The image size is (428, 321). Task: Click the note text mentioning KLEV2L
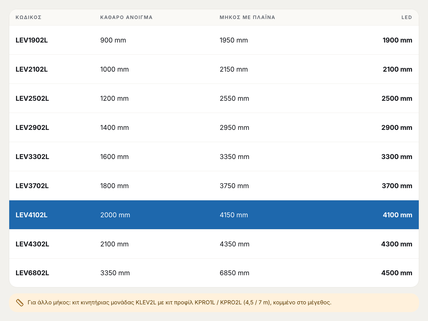(179, 303)
